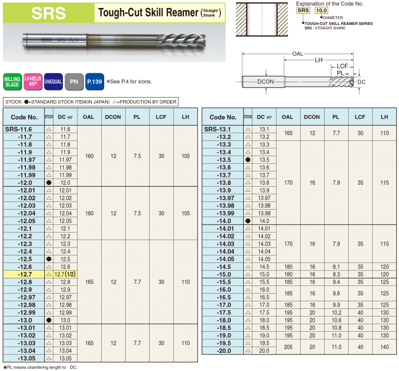The width and height of the screenshot is (399, 371).
Task: Click the blue P.139 page icon
Action: (x=94, y=82)
